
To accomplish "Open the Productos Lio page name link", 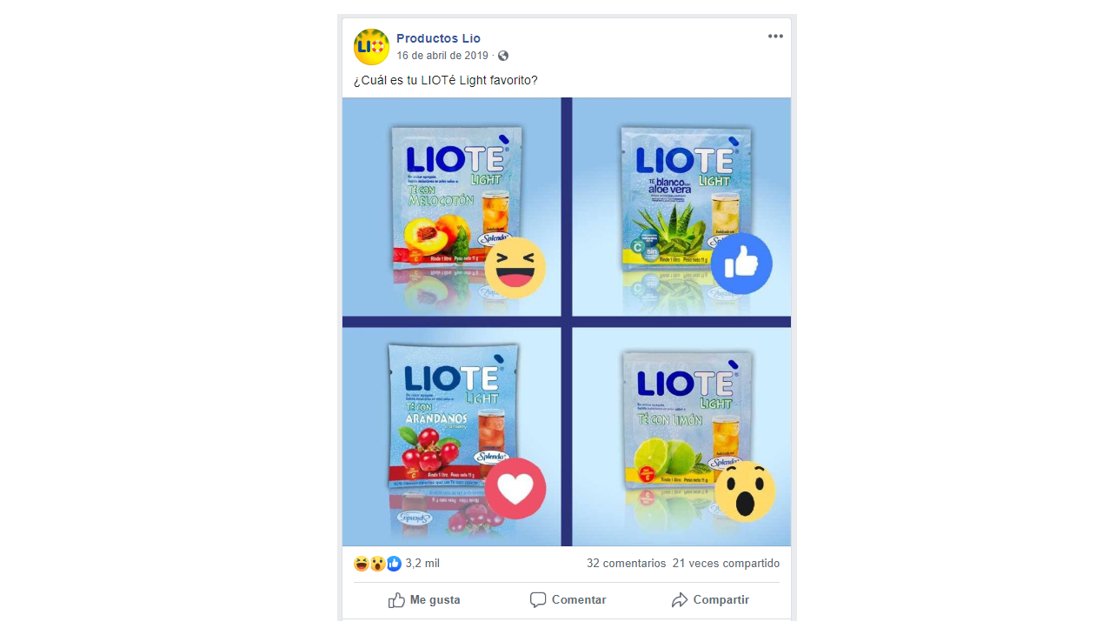I will click(438, 38).
